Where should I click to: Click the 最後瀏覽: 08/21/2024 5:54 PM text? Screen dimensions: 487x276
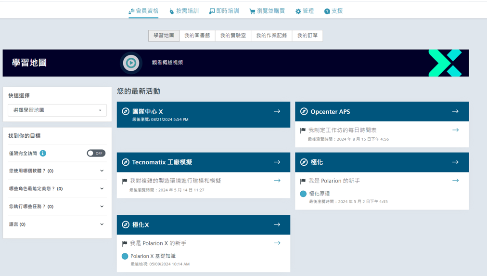coord(160,119)
